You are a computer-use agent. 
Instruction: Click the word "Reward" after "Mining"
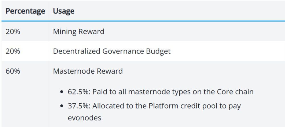93,31
